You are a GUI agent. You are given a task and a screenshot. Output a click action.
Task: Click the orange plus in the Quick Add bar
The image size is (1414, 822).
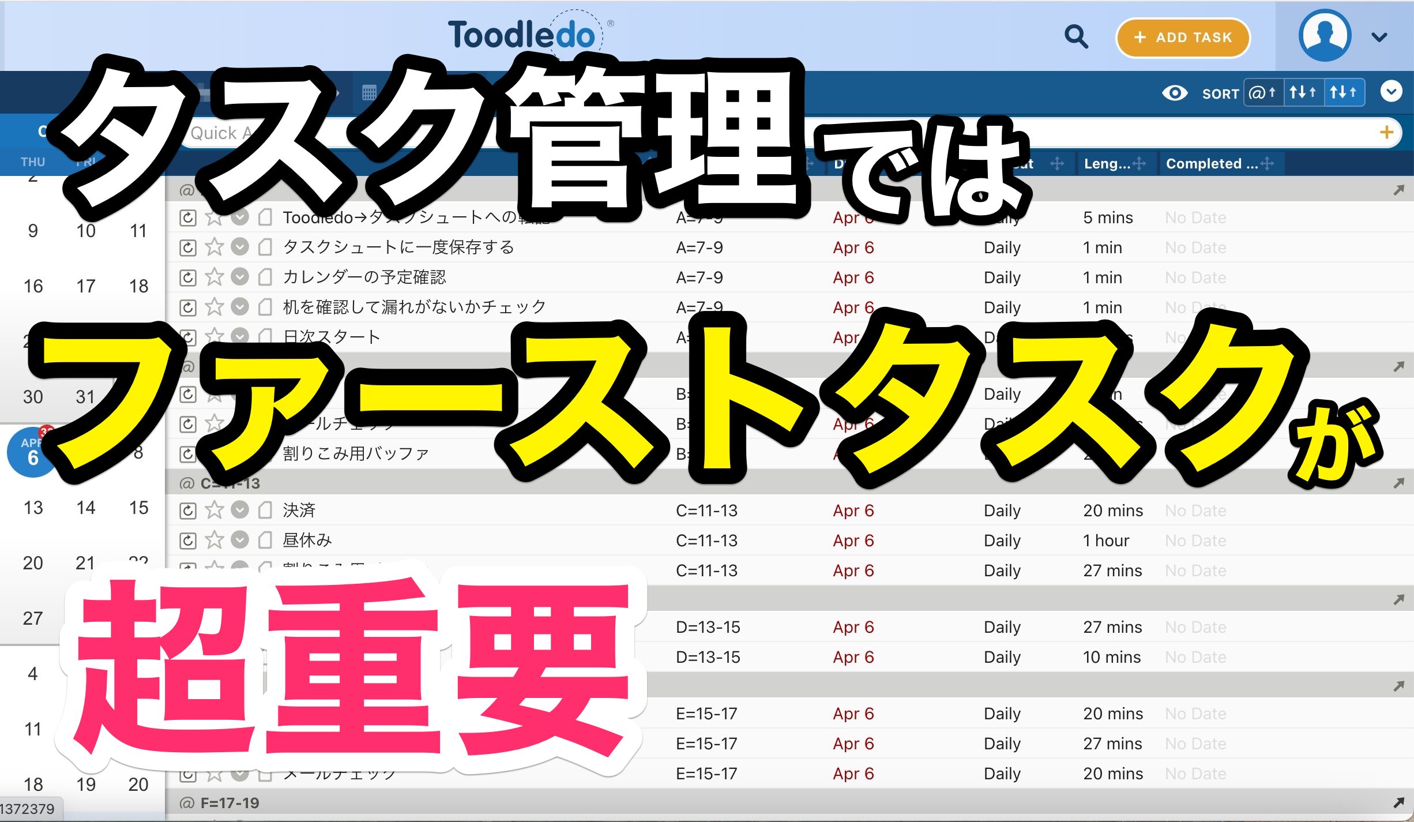tap(1386, 133)
